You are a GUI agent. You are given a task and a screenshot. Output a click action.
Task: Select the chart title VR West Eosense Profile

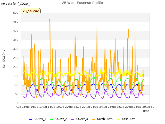[82, 3]
